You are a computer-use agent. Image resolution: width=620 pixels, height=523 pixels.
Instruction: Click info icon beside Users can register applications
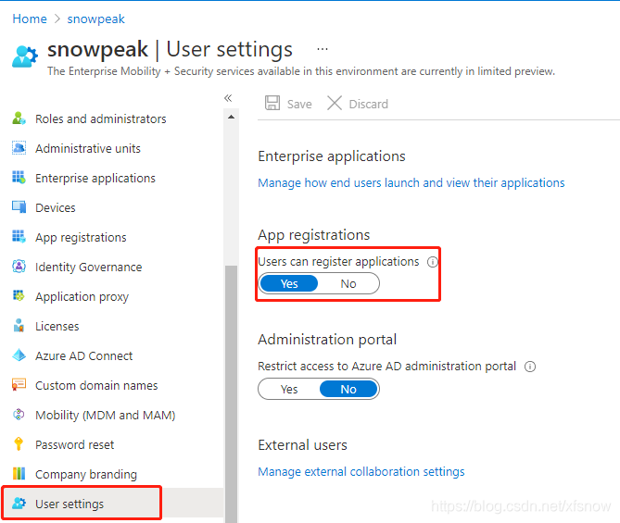(x=433, y=262)
